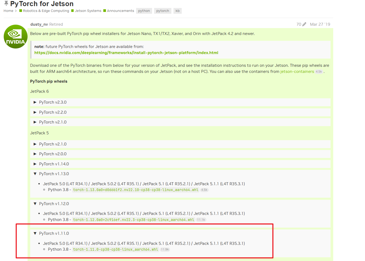This screenshot has width=365, height=261.
Task: Select the pytorch tag
Action: pos(163,11)
